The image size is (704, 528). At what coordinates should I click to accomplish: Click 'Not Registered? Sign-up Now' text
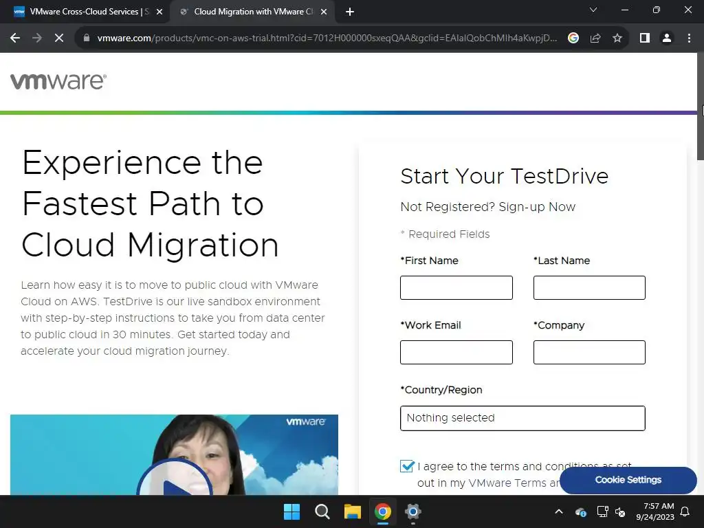(x=487, y=207)
